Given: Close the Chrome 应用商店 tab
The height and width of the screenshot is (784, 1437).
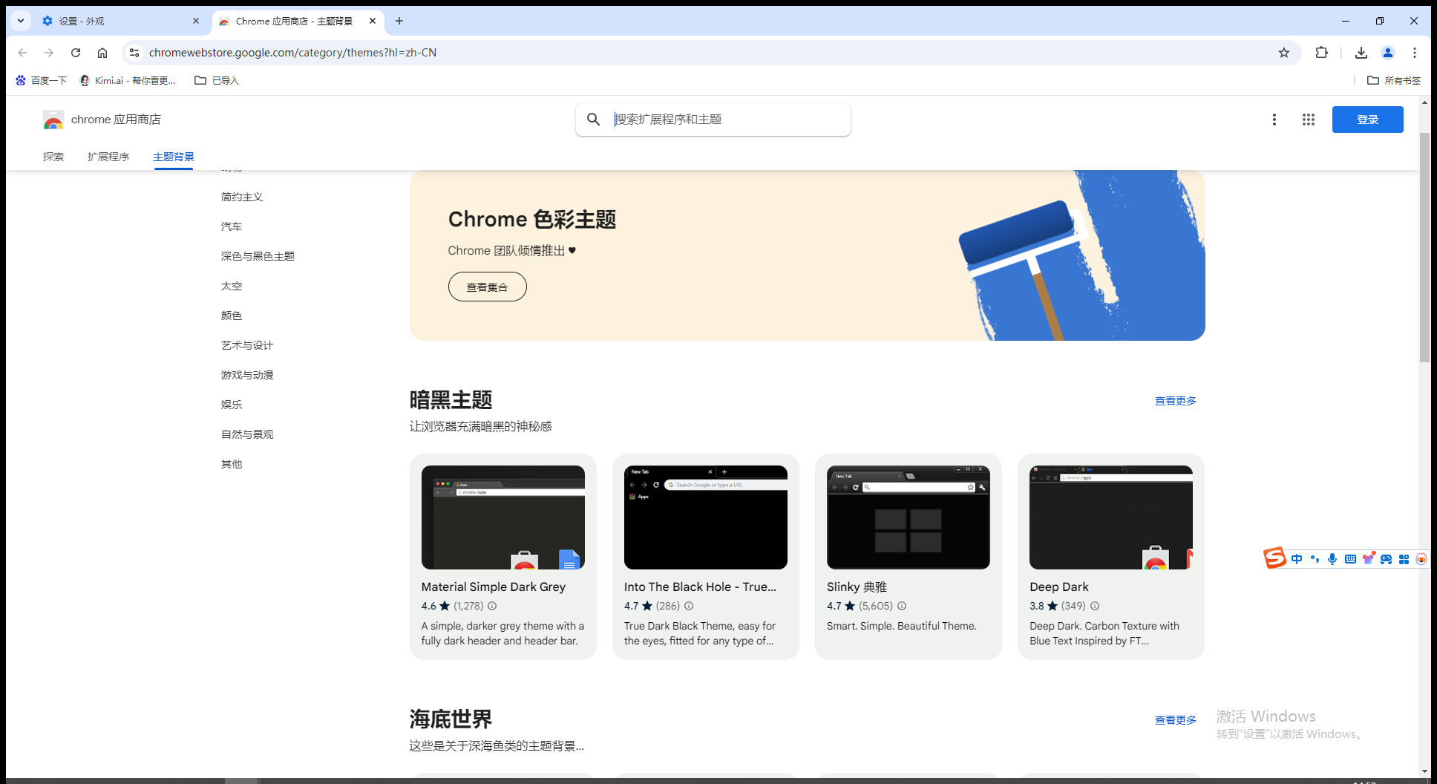Looking at the screenshot, I should [x=373, y=21].
